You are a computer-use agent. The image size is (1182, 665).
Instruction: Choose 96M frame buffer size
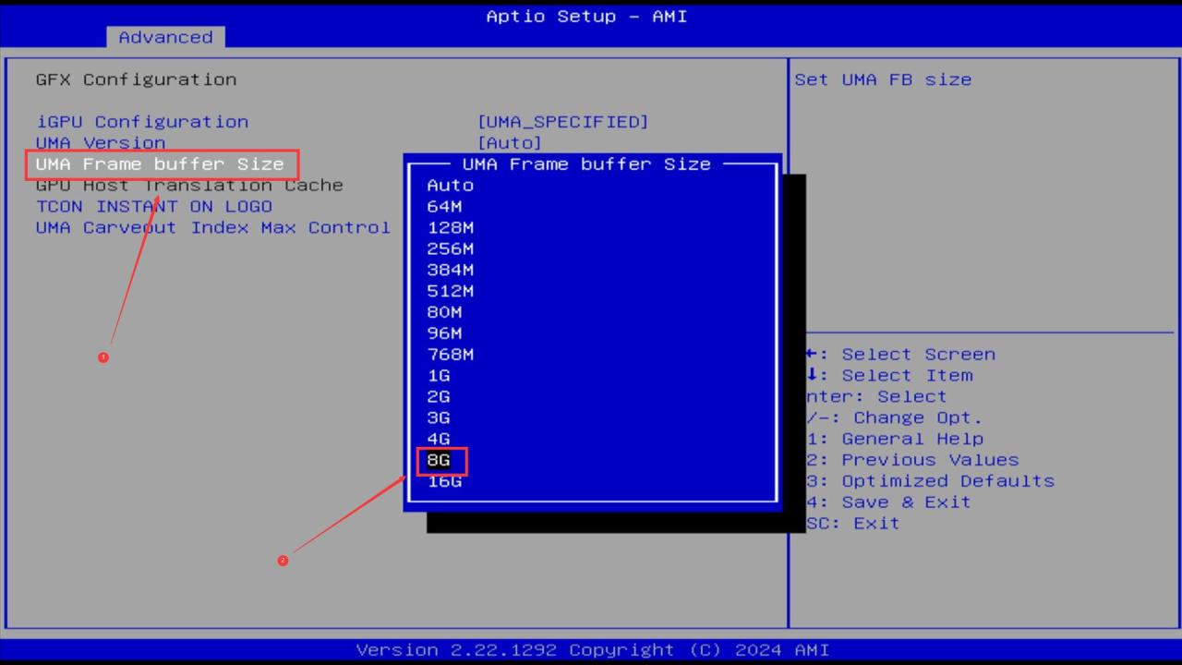click(x=444, y=333)
